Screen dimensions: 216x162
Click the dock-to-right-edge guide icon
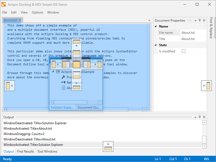pyautogui.click(x=206, y=86)
